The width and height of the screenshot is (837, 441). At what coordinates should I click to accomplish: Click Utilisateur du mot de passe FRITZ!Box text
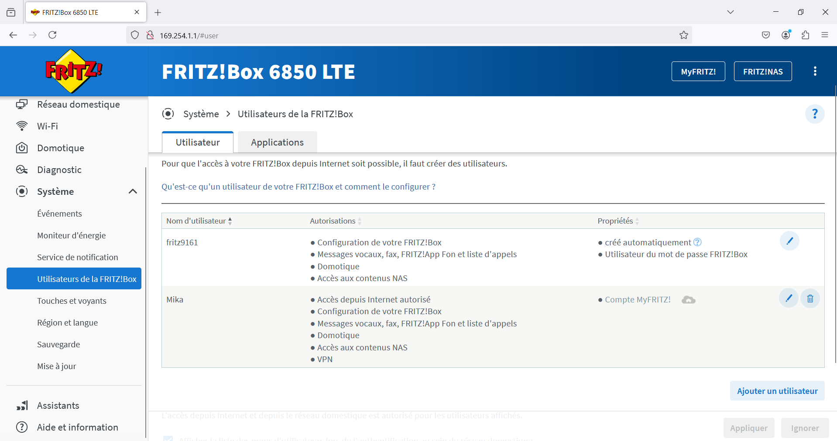pyautogui.click(x=676, y=254)
